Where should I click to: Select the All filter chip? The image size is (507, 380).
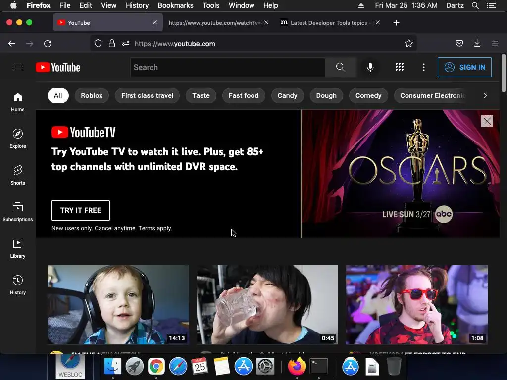click(x=58, y=95)
